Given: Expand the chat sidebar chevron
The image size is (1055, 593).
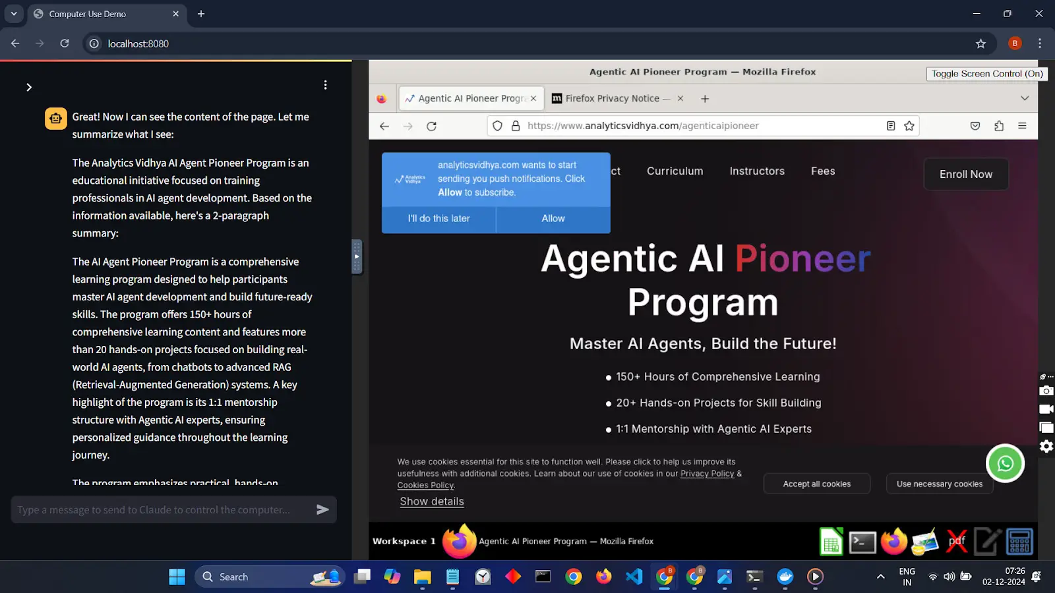Looking at the screenshot, I should pos(29,87).
